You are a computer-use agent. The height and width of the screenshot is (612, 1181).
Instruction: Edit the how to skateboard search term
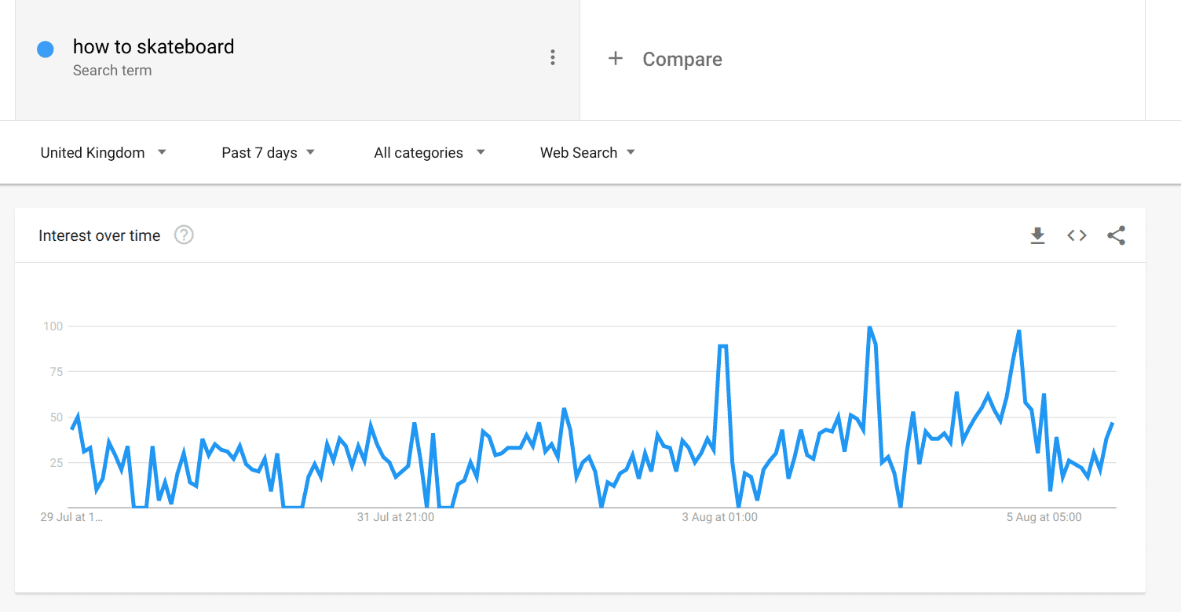pos(154,47)
